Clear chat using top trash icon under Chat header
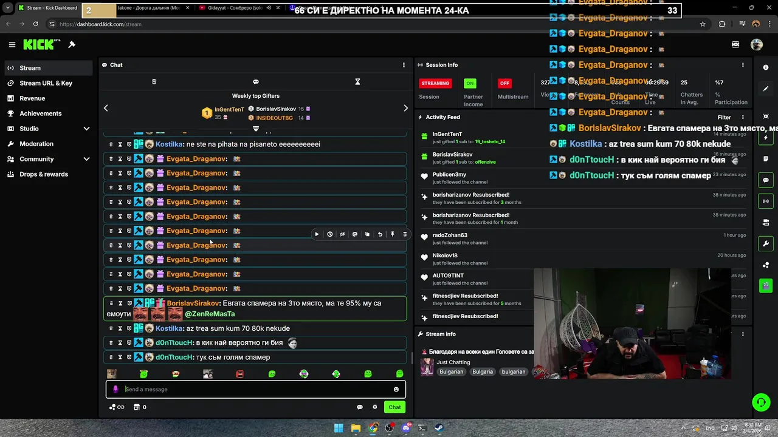The height and width of the screenshot is (437, 778). 154,82
